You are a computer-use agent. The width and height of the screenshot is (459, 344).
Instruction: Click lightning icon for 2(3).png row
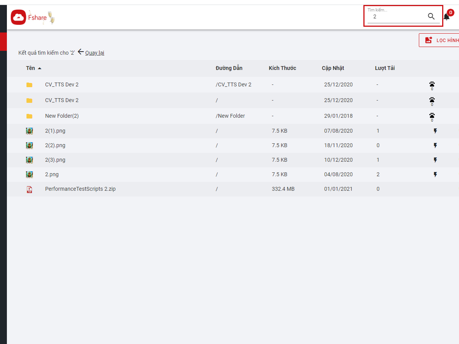tap(435, 160)
